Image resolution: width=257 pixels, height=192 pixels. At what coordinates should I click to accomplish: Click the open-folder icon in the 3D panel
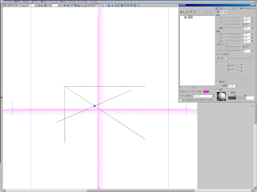point(181,12)
